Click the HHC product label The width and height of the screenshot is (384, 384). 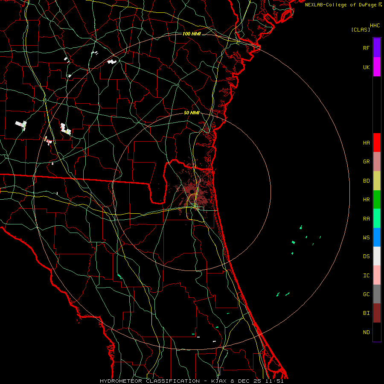click(x=375, y=26)
